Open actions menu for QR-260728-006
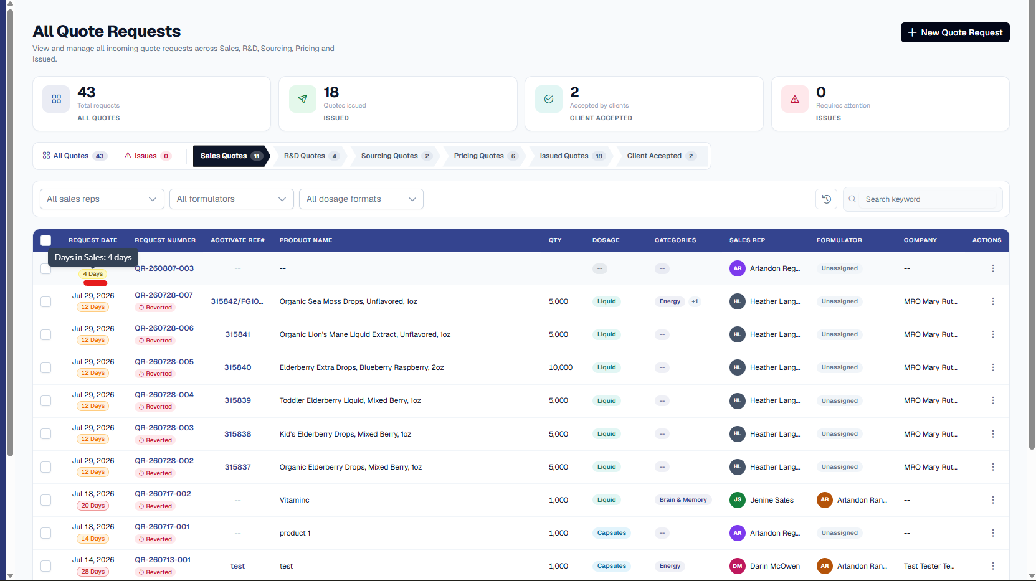 [993, 334]
